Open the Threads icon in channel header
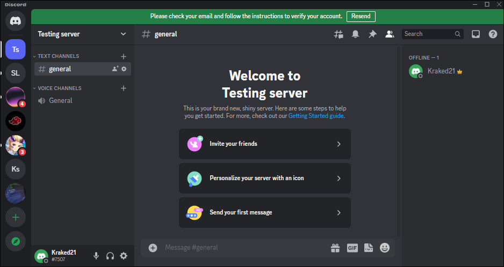Image resolution: width=504 pixels, height=267 pixels. 339,34
